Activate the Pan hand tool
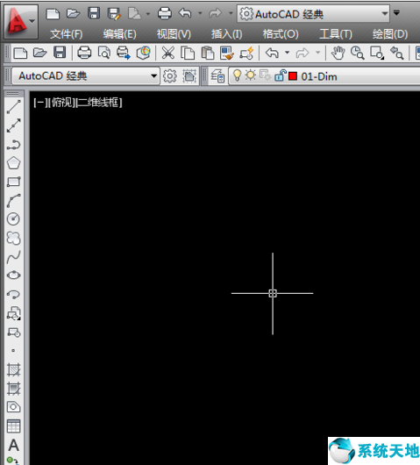This screenshot has height=465, width=420. coord(338,54)
